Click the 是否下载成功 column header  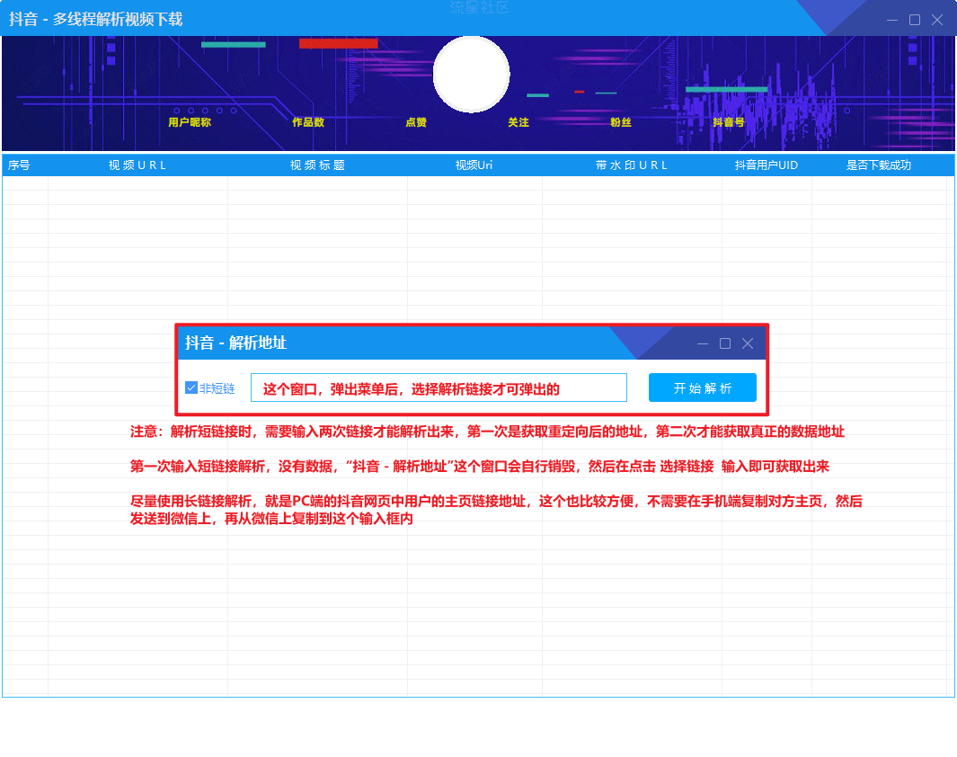pyautogui.click(x=879, y=165)
